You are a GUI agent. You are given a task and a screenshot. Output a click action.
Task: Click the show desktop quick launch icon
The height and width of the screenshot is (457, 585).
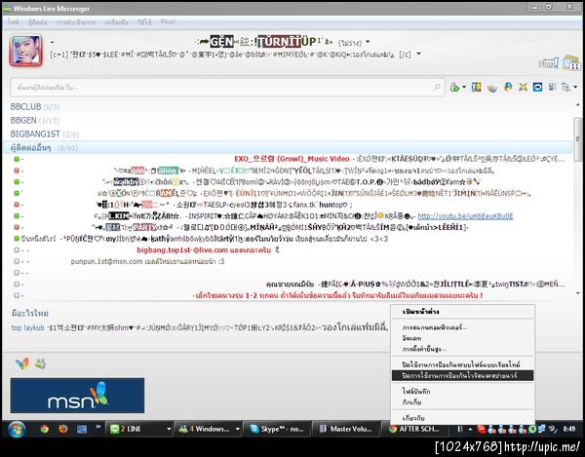click(x=82, y=430)
